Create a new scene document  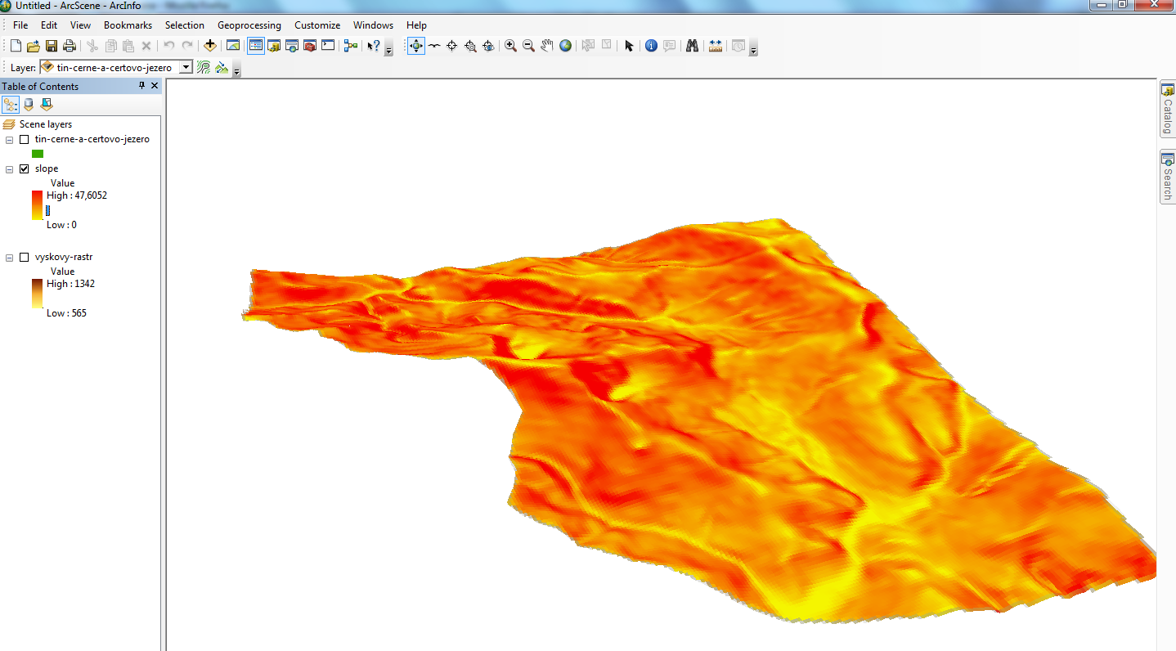(16, 46)
